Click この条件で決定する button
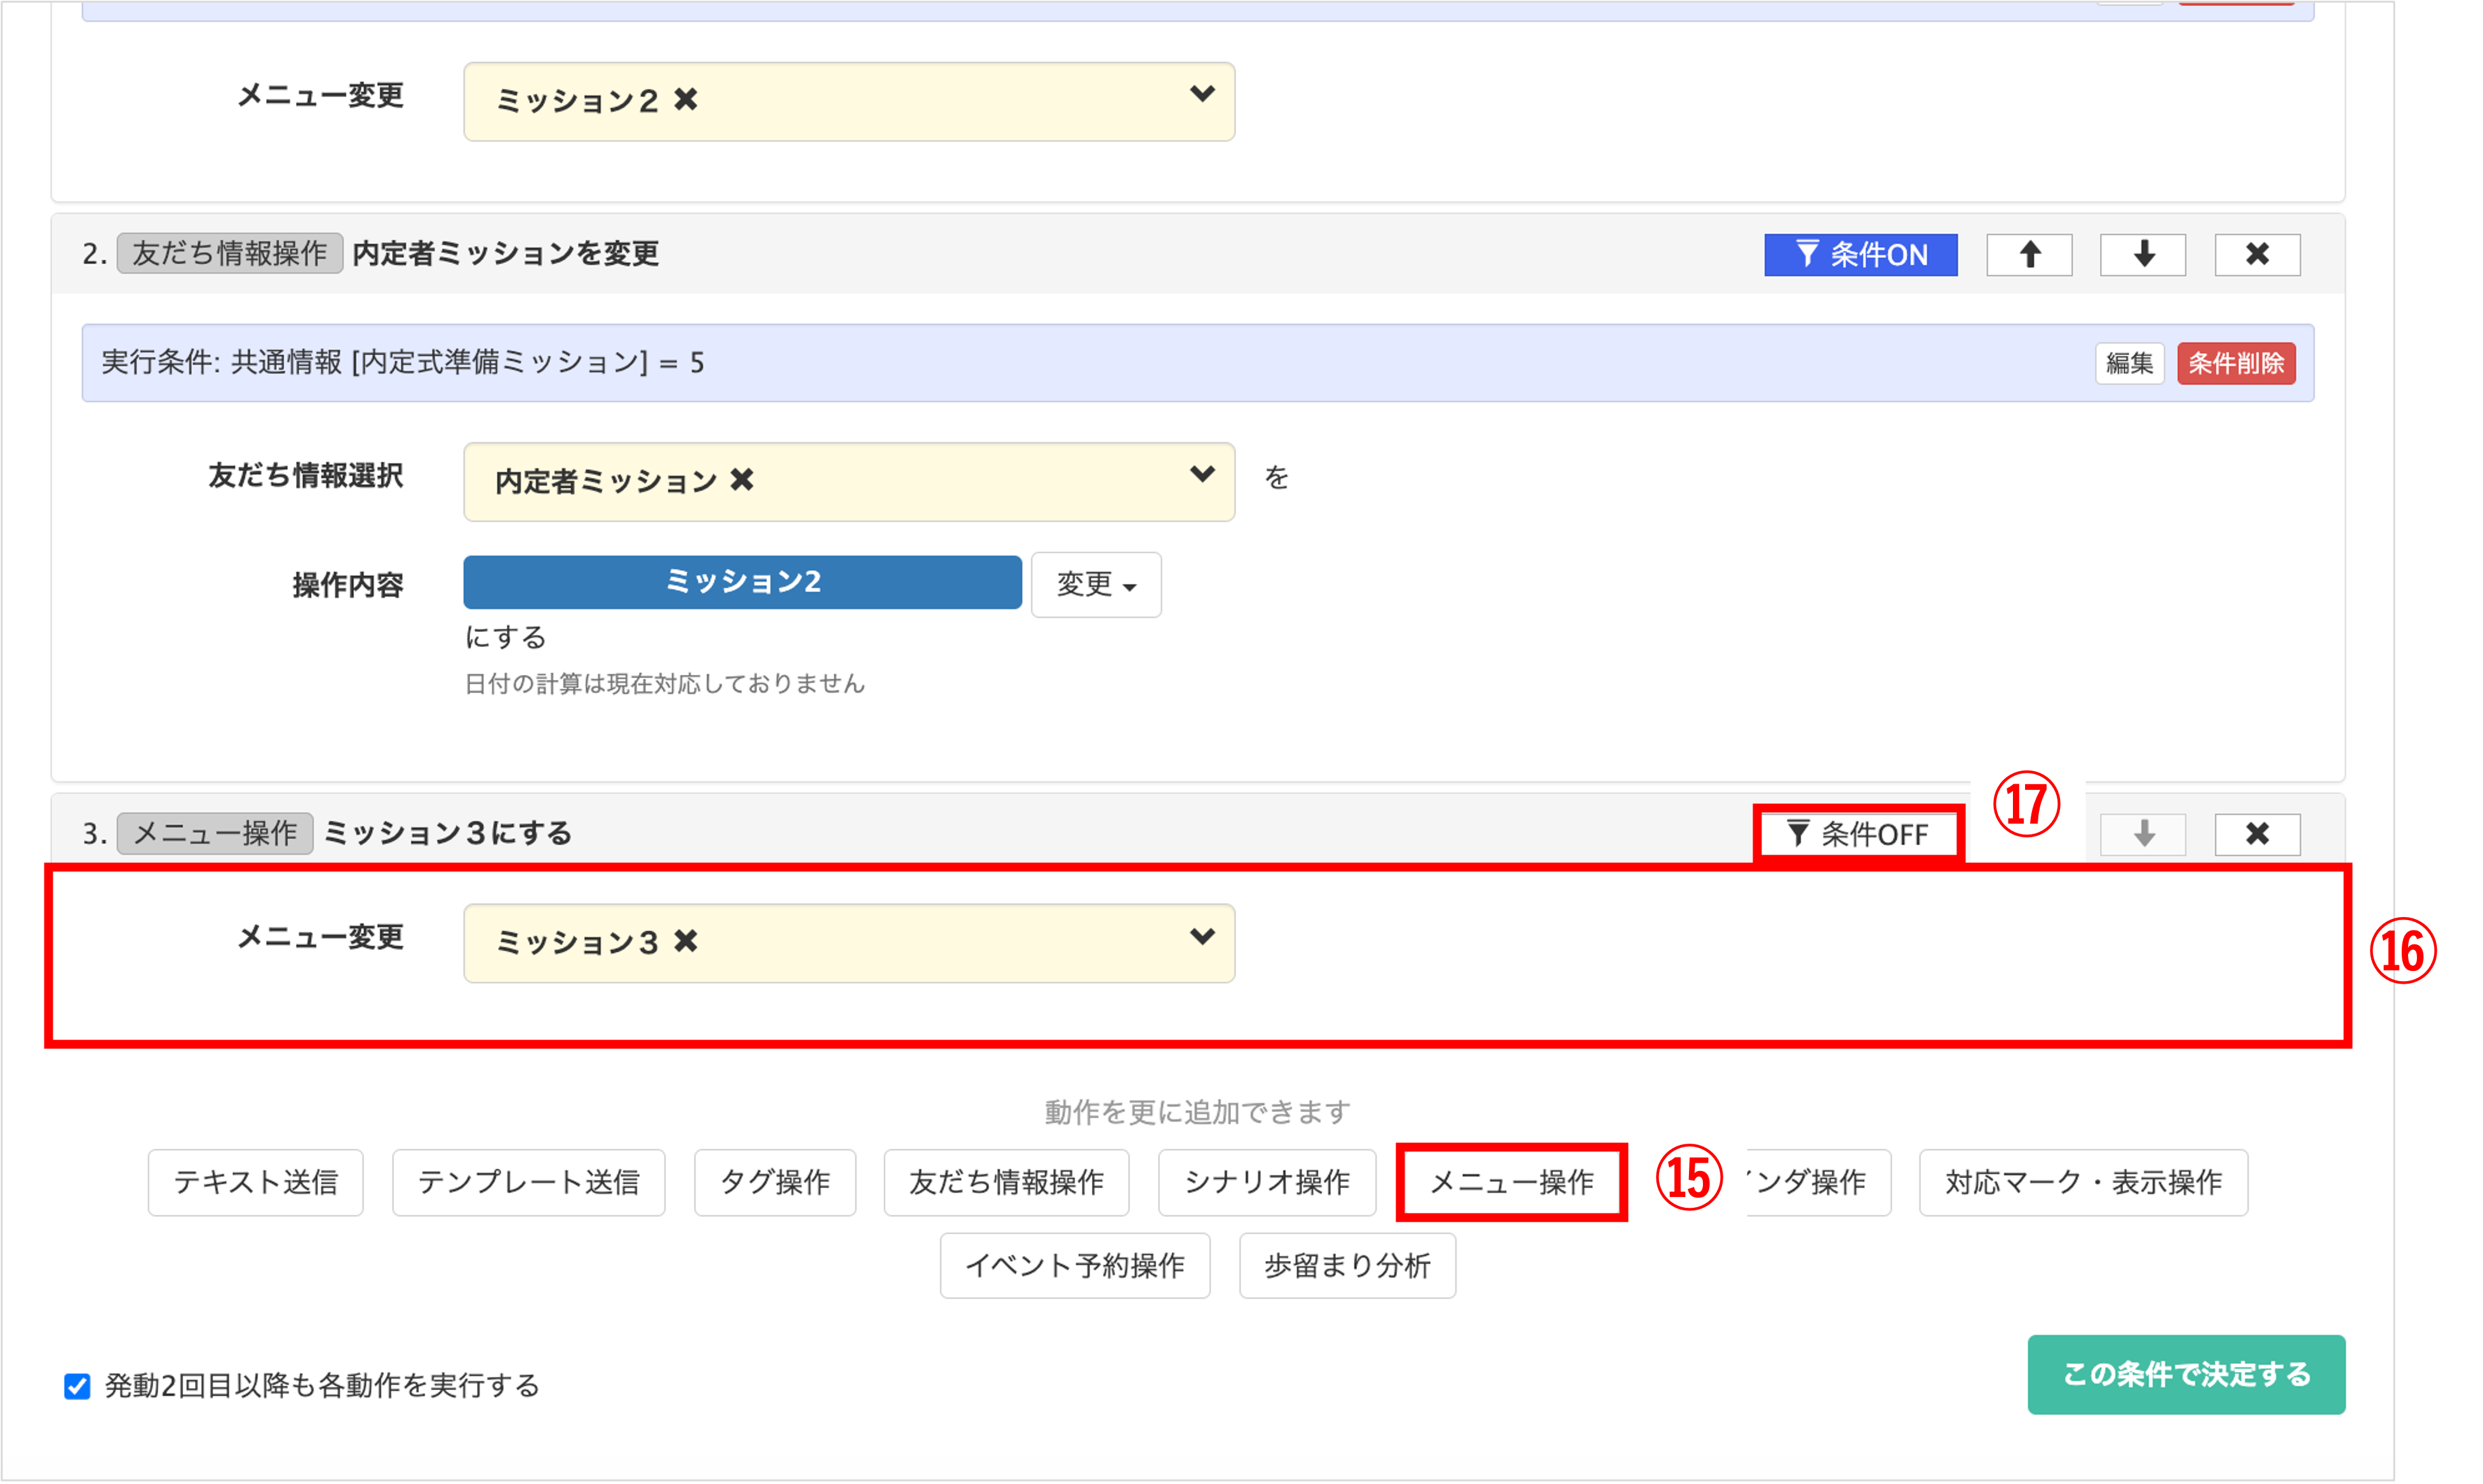Viewport: 2483px width, 1484px height. pyautogui.click(x=2186, y=1374)
